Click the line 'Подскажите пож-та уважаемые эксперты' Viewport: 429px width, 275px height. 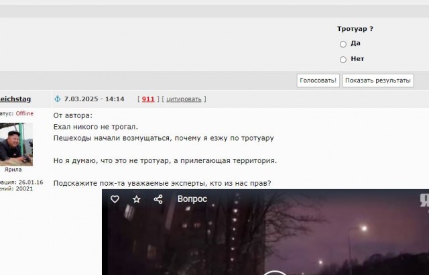click(x=162, y=183)
